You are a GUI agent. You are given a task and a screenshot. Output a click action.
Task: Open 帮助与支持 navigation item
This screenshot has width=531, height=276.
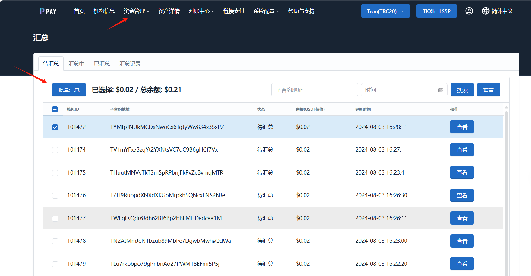(302, 11)
